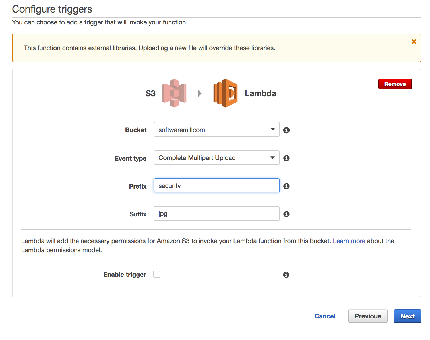
Task: Click the info icon beside Enable trigger
Action: [x=286, y=275]
